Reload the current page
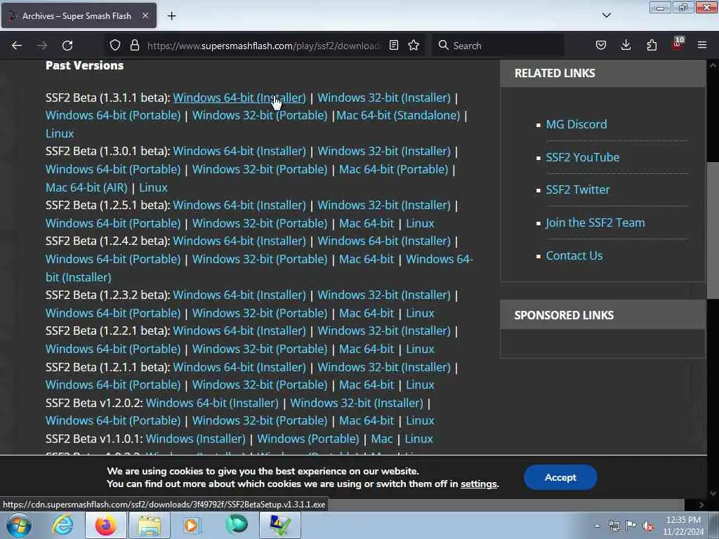Viewport: 719px width, 539px height. coord(67,46)
